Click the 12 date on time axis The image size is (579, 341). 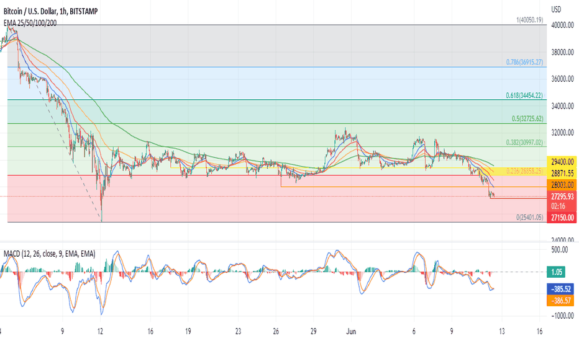pos(101,332)
